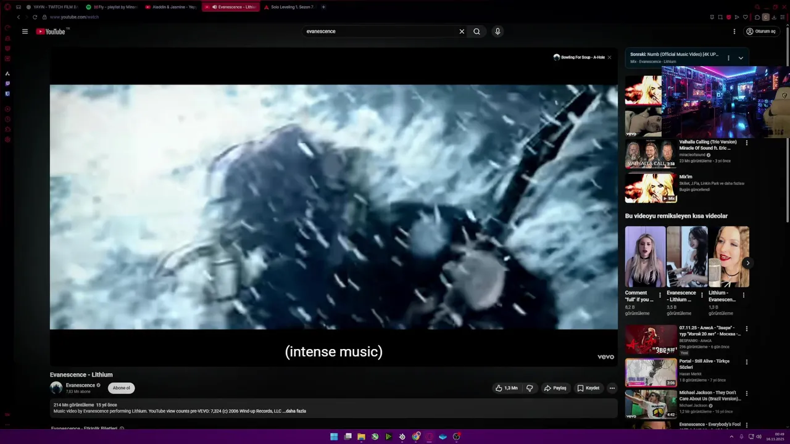Open the volume icon in system tray
790x444 pixels.
point(759,437)
